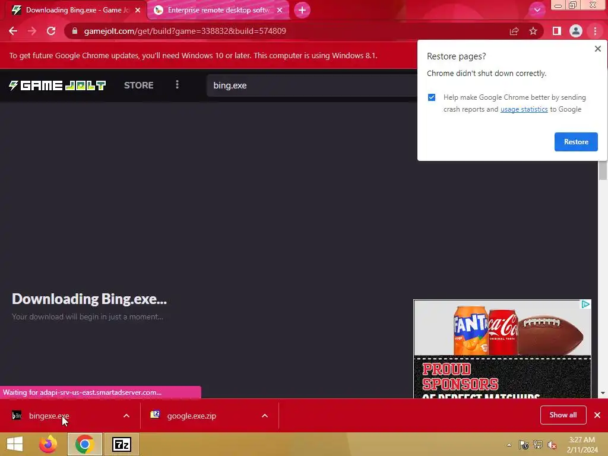Click the AdChoices icon on ad
The image size is (608, 456).
(585, 305)
